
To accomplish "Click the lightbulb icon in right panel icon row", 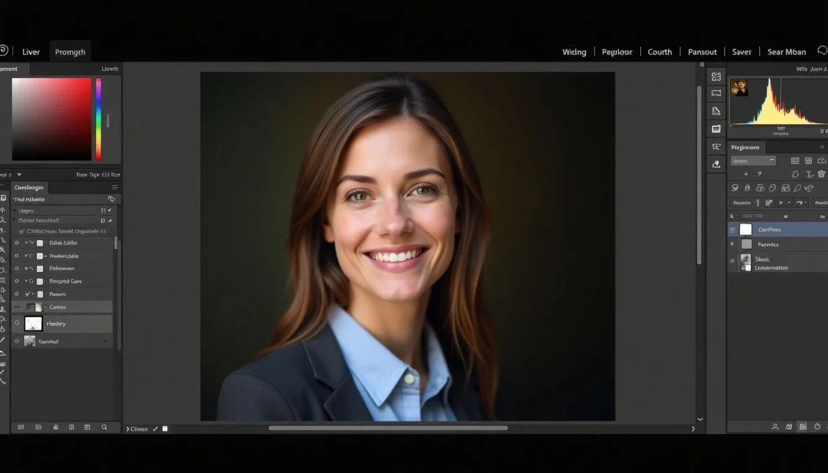I will (734, 188).
